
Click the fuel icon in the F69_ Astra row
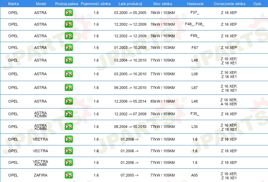tap(69, 36)
